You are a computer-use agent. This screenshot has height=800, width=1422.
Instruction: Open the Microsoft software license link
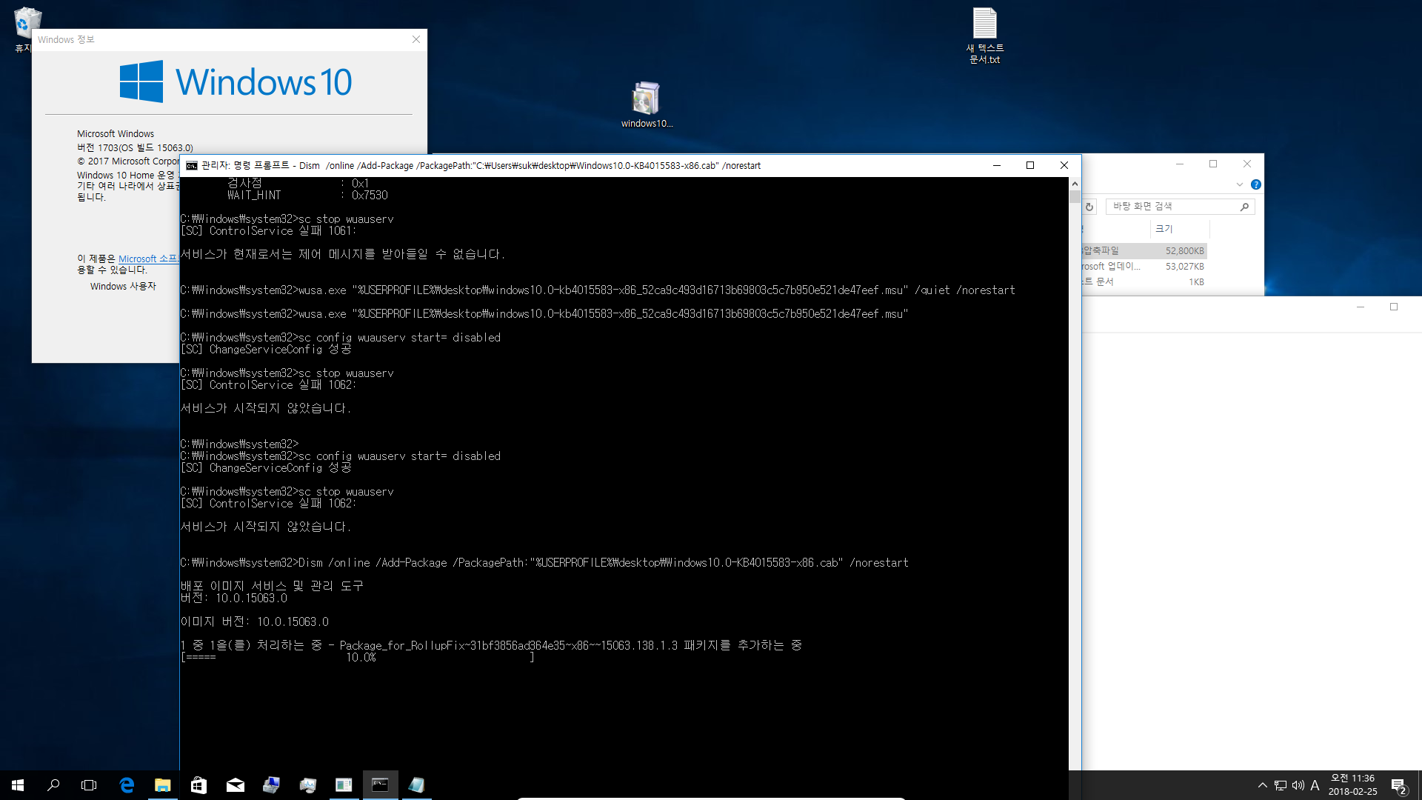pyautogui.click(x=148, y=259)
